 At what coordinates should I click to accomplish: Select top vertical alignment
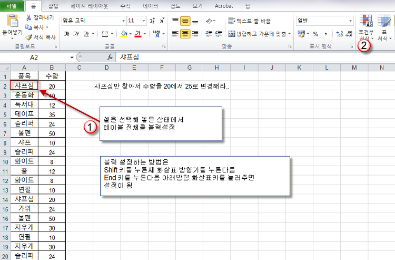(x=175, y=21)
